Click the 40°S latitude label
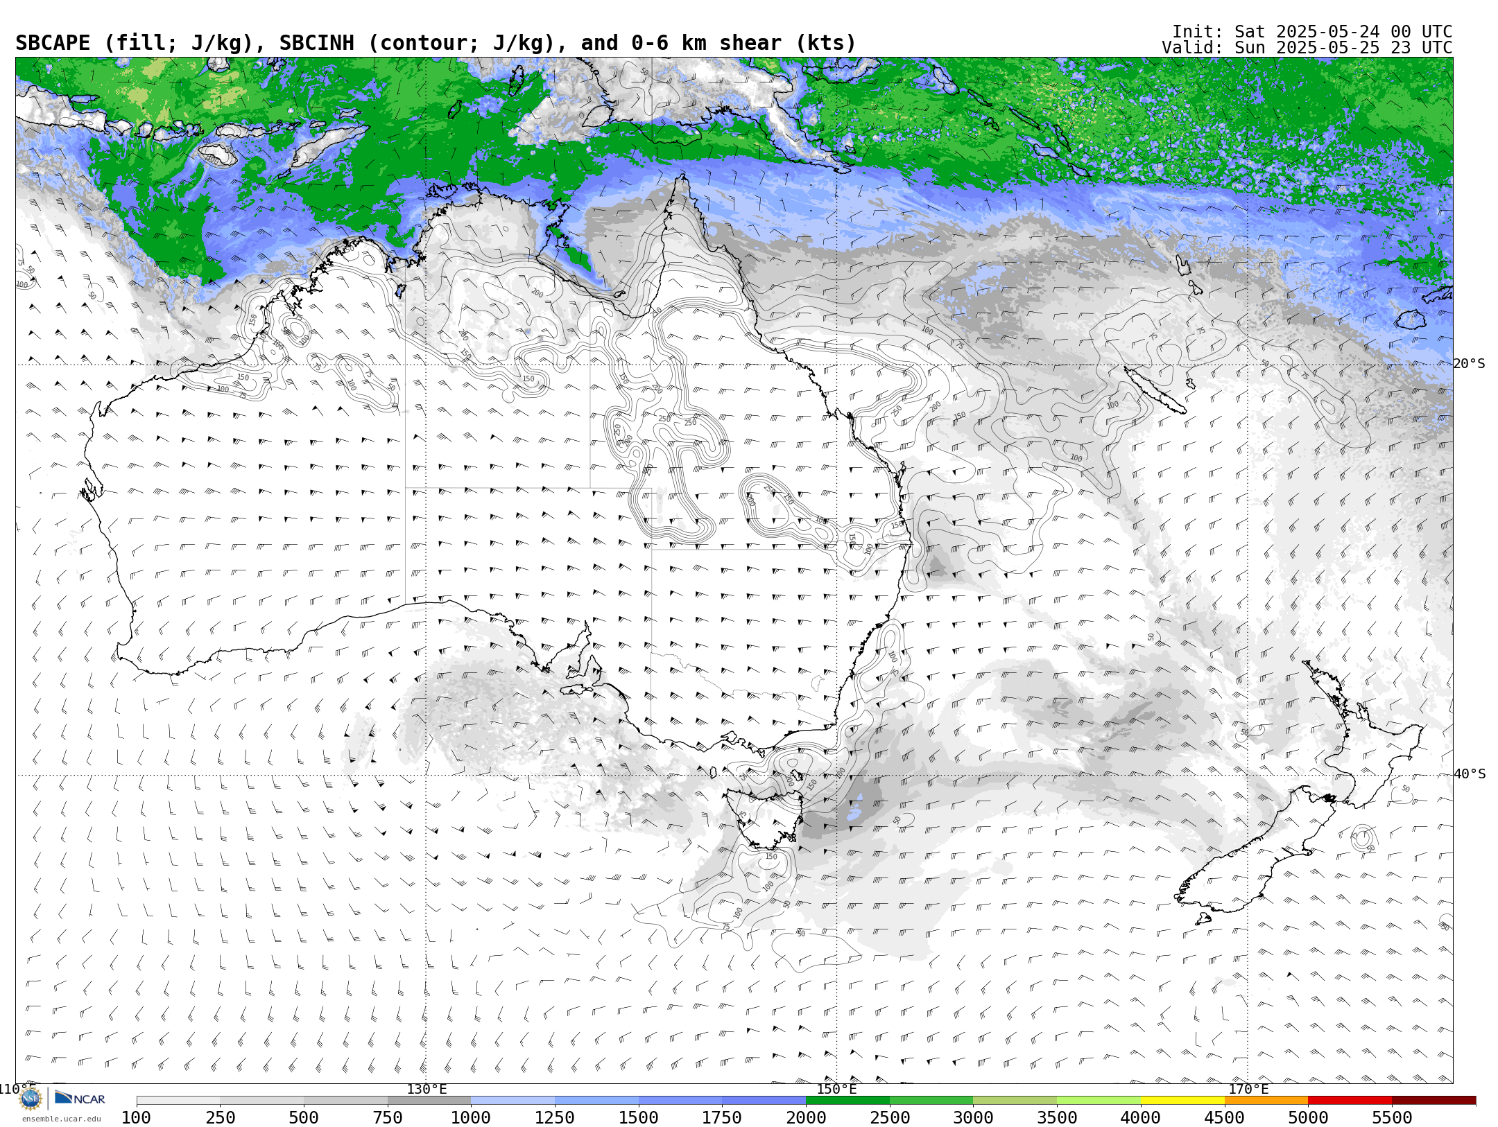 1470,774
